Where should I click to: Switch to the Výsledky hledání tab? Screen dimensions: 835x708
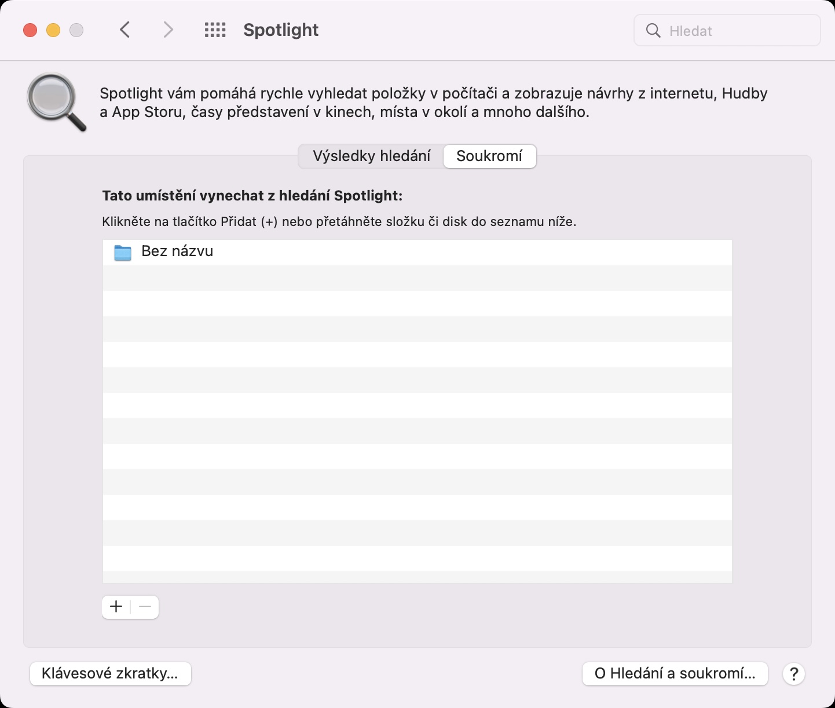(x=371, y=156)
